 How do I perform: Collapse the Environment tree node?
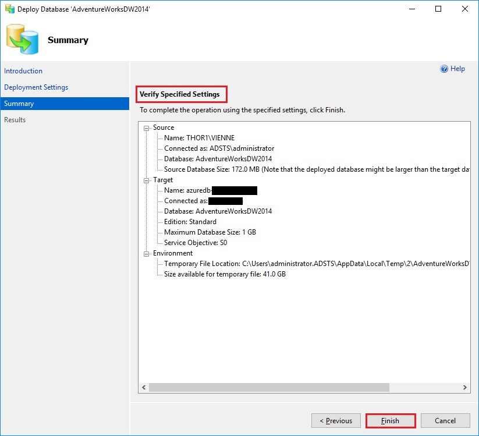coord(146,254)
